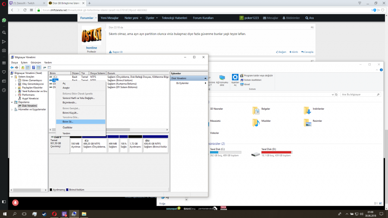388x218 pixels.
Task: Choose Birimi Küçült in the context menu
Action: pos(70,113)
